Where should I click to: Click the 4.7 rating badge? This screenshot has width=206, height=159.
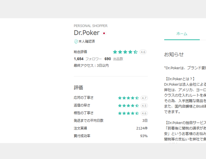144,98
